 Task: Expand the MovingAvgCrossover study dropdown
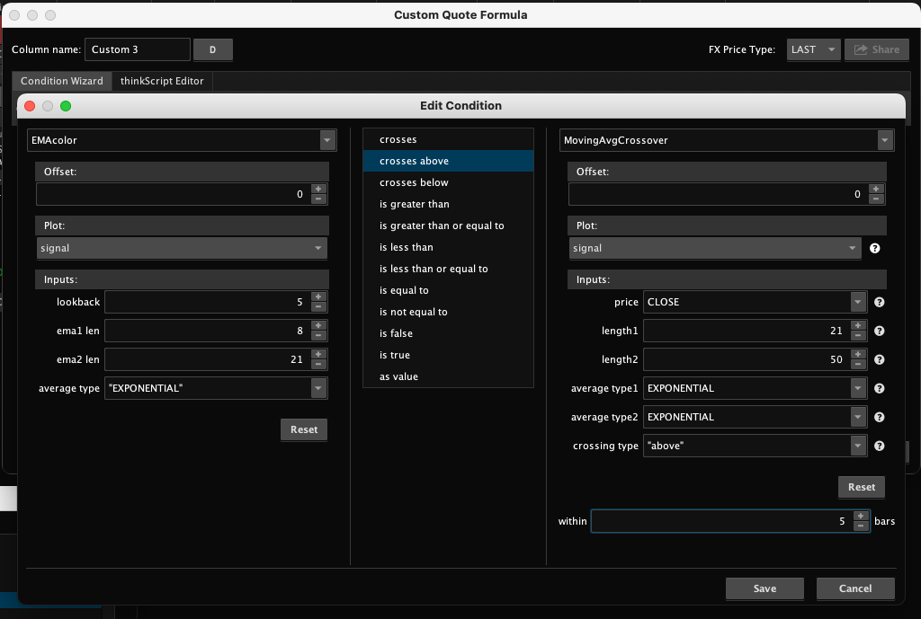point(885,140)
